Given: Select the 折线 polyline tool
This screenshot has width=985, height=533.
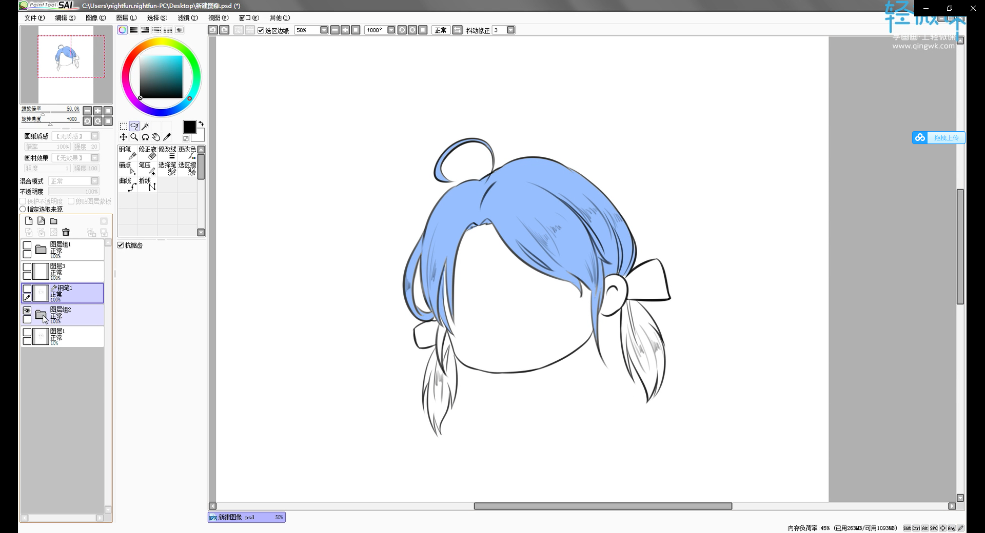Looking at the screenshot, I should pos(148,184).
